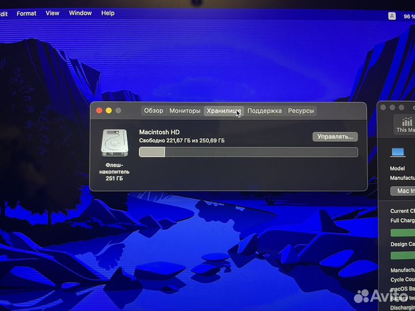Click the battery percentage in menu bar
The width and height of the screenshot is (415, 311).
409,17
